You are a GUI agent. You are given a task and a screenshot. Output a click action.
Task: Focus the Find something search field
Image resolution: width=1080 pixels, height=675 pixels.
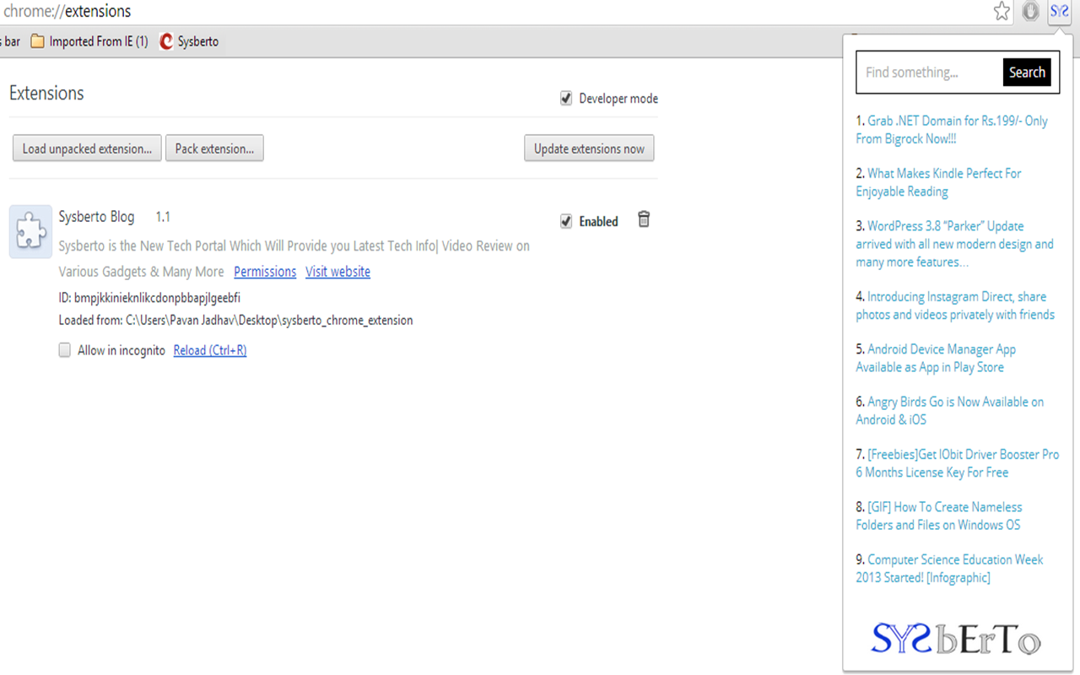pos(930,73)
